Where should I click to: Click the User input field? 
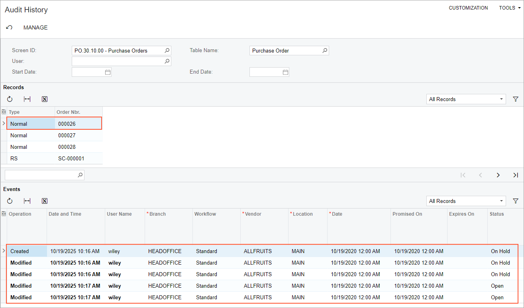point(118,61)
